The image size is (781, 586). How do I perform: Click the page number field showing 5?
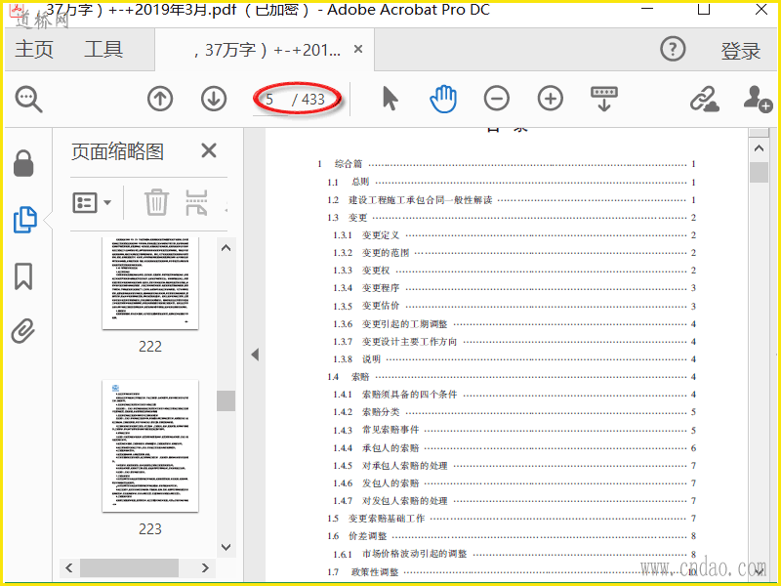coord(270,100)
